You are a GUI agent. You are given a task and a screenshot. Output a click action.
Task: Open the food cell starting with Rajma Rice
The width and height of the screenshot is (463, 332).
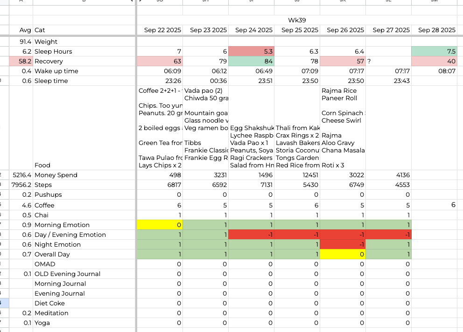click(343, 128)
